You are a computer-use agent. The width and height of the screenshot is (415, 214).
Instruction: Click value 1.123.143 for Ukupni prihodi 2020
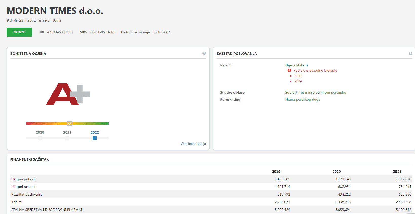point(343,179)
